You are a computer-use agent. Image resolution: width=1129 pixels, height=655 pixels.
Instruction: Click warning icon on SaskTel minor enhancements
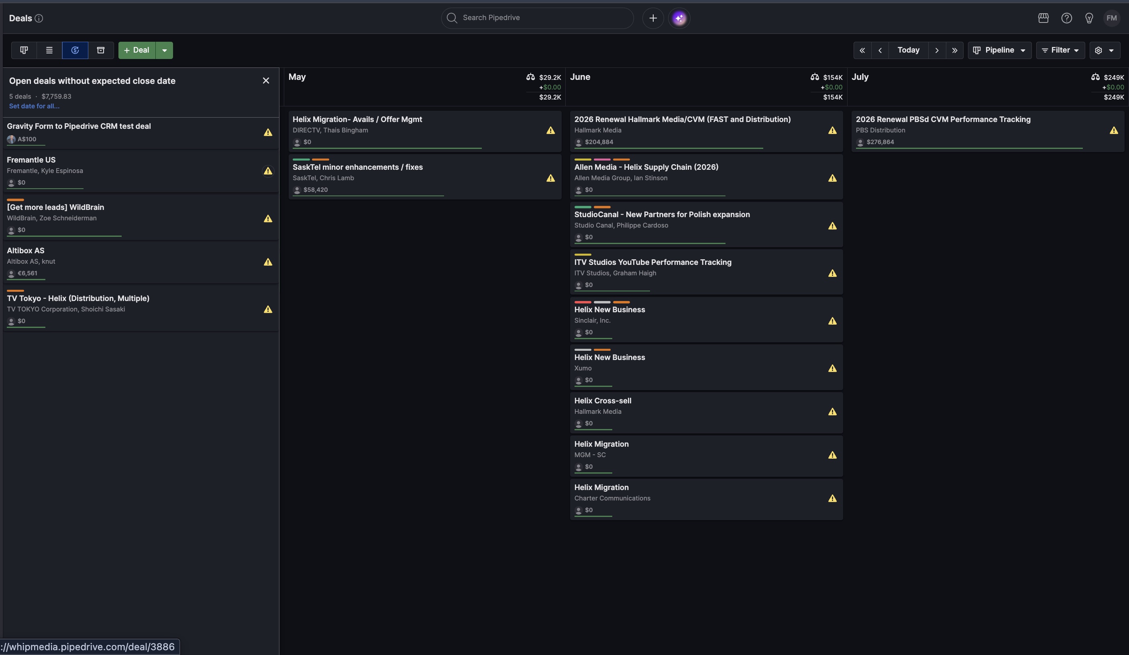coord(550,178)
